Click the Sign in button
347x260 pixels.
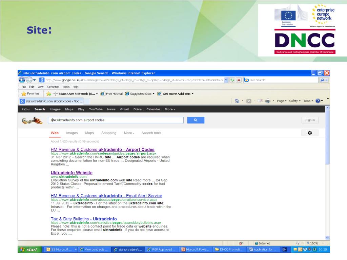pyautogui.click(x=310, y=120)
